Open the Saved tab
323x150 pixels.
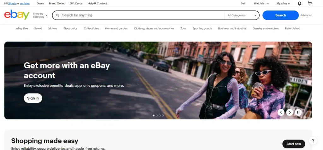pyautogui.click(x=38, y=28)
